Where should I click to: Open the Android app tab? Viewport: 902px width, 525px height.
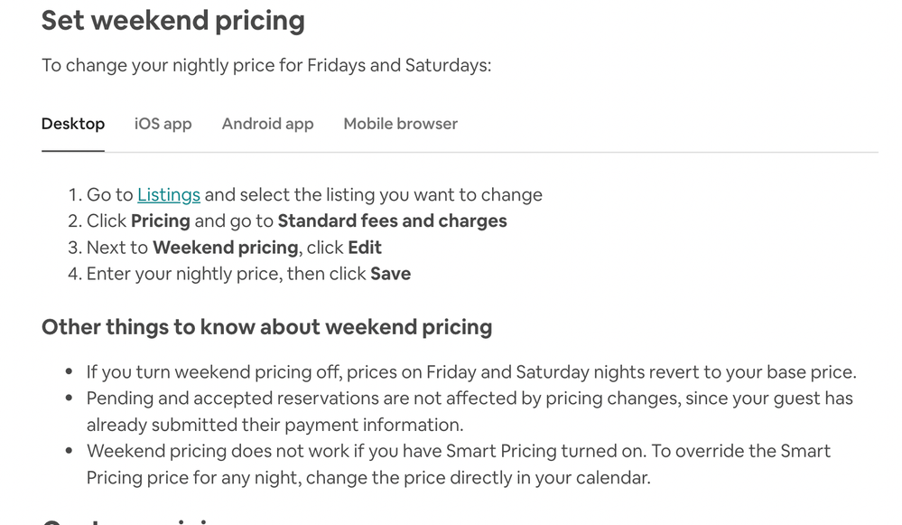click(x=267, y=124)
